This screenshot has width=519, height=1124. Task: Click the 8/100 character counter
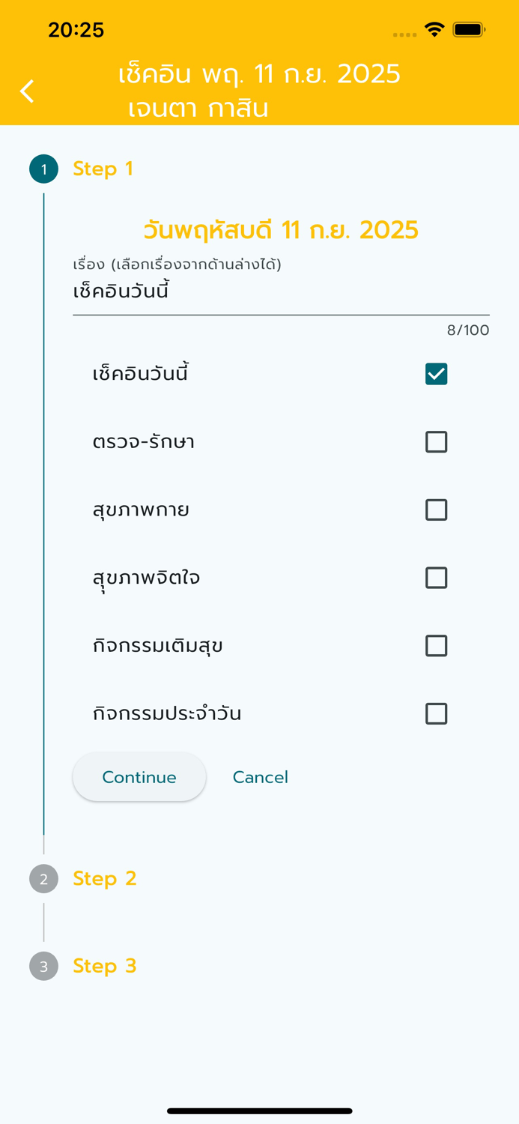(x=466, y=330)
